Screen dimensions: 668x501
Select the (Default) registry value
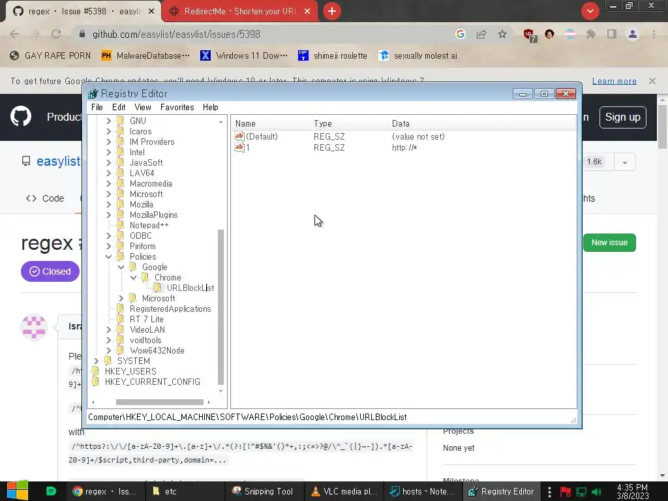click(262, 136)
